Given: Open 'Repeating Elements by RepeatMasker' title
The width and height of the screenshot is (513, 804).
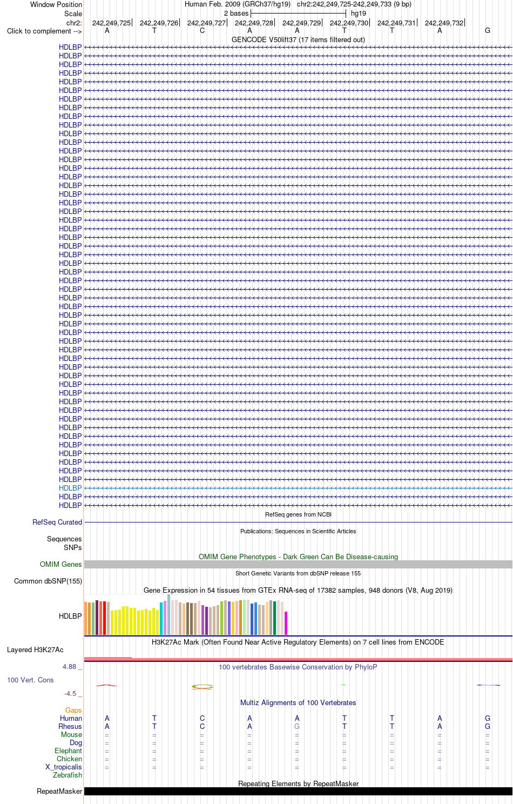Looking at the screenshot, I should click(298, 783).
